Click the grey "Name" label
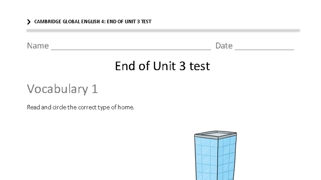 (x=38, y=46)
